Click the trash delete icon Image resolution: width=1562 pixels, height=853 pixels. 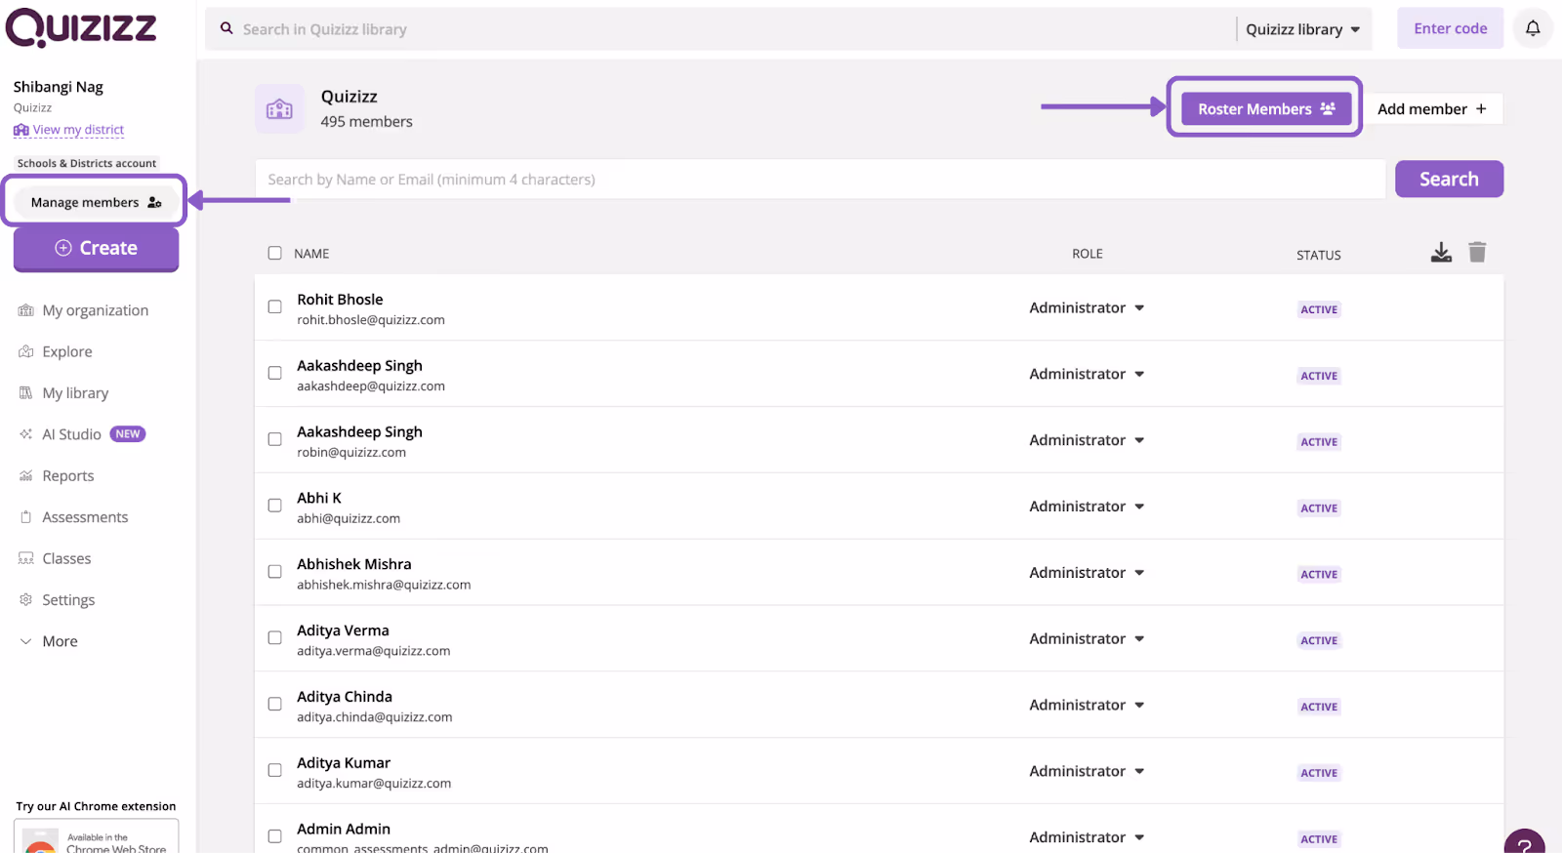click(1477, 253)
